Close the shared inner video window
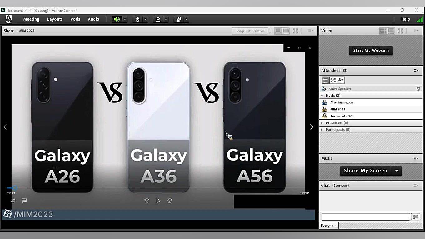Screen dimensions: 425x239 click(310, 48)
